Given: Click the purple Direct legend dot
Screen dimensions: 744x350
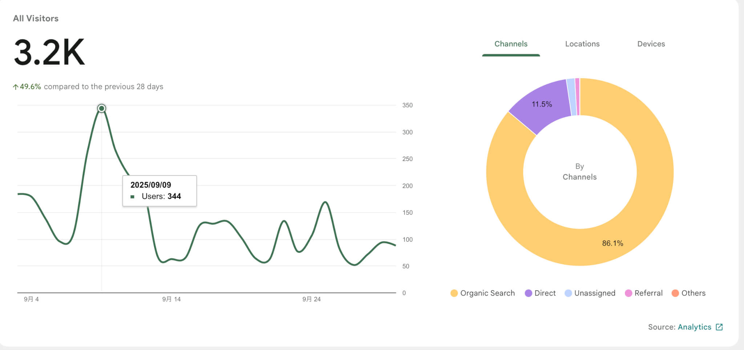Looking at the screenshot, I should pyautogui.click(x=528, y=293).
